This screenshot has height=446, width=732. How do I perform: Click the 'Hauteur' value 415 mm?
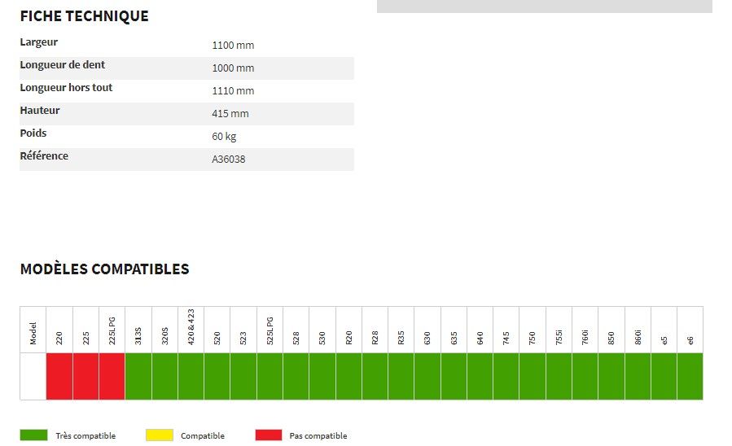(x=230, y=114)
